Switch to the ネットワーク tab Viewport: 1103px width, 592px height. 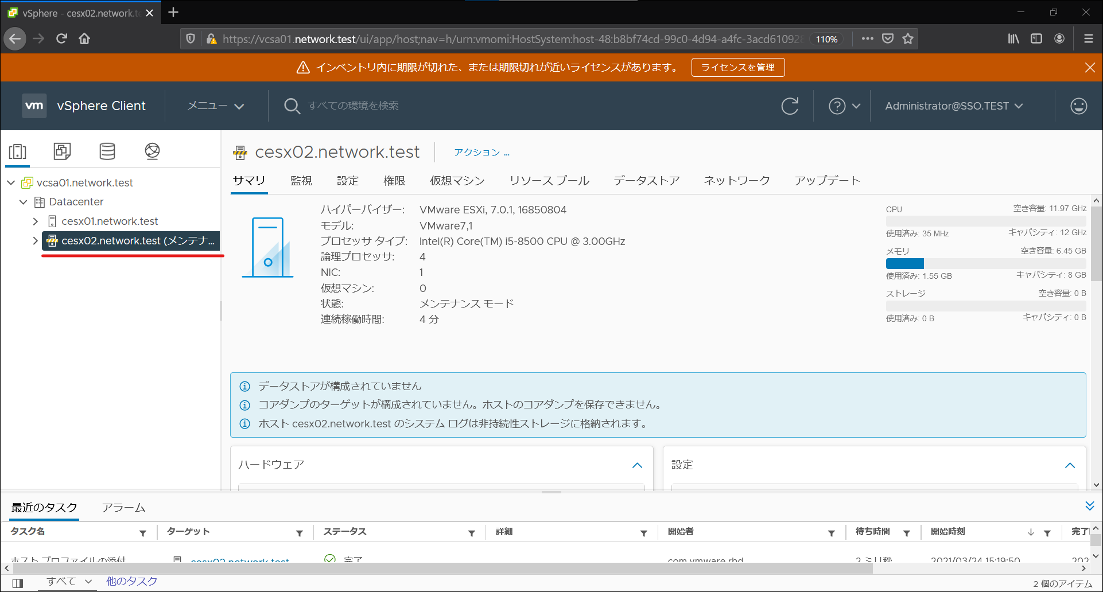(737, 181)
